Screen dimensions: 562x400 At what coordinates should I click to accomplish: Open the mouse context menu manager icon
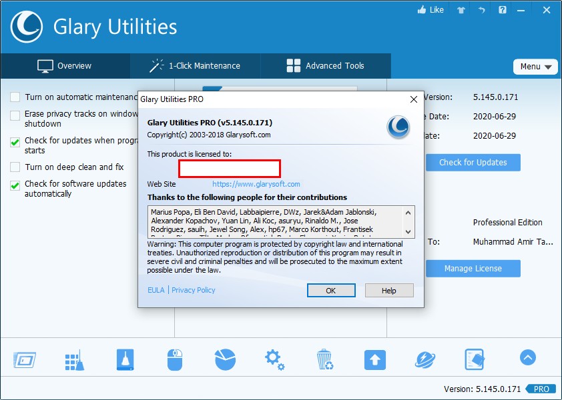pos(175,360)
